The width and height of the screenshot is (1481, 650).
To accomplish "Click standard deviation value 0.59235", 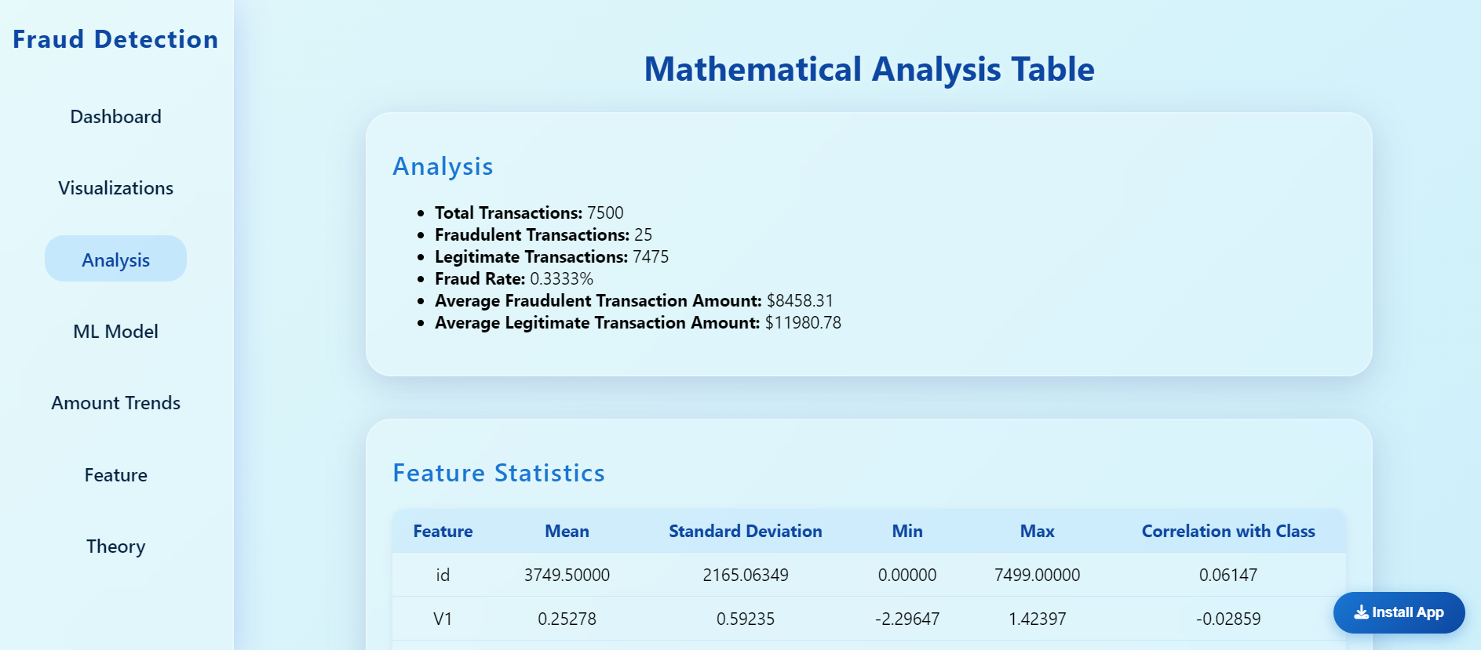I will pos(745,619).
